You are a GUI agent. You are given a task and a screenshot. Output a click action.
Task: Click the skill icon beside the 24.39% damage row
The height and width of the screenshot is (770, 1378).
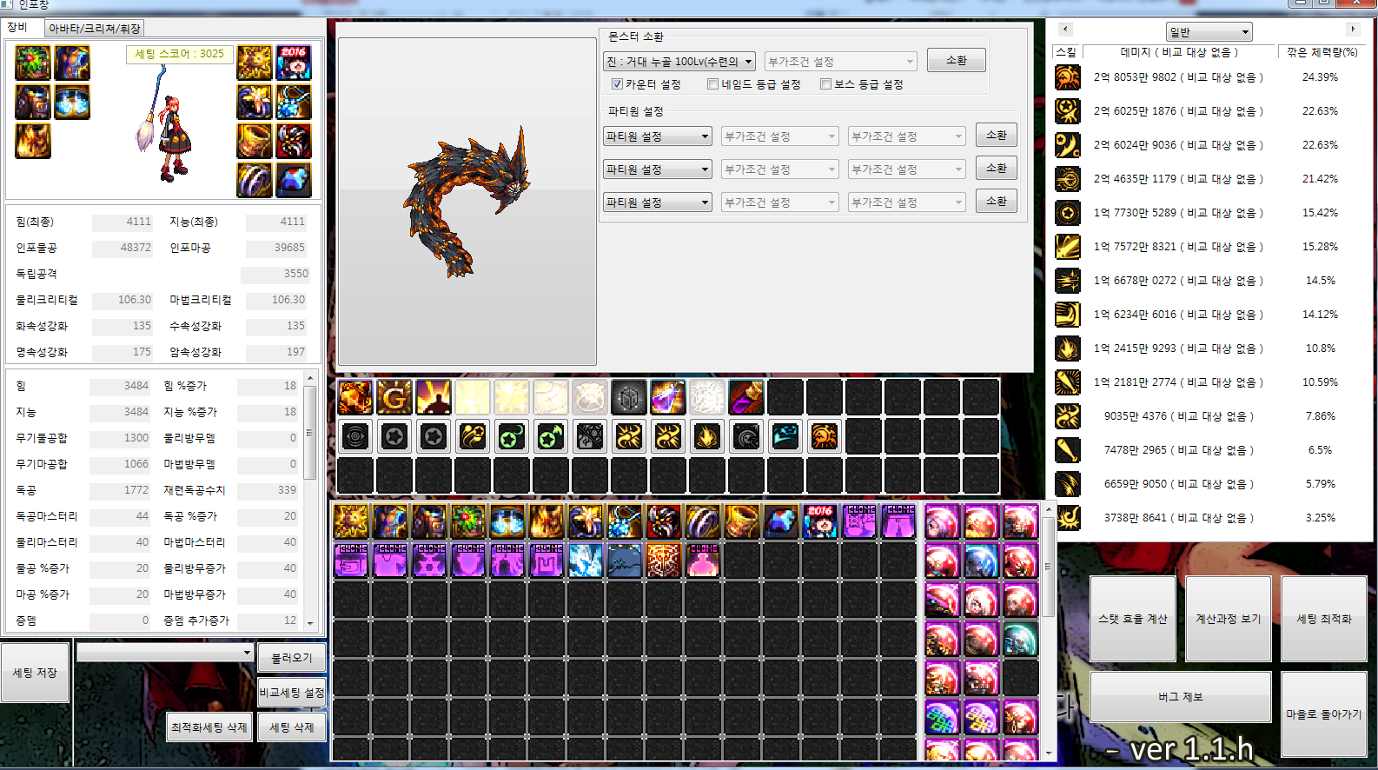point(1068,77)
